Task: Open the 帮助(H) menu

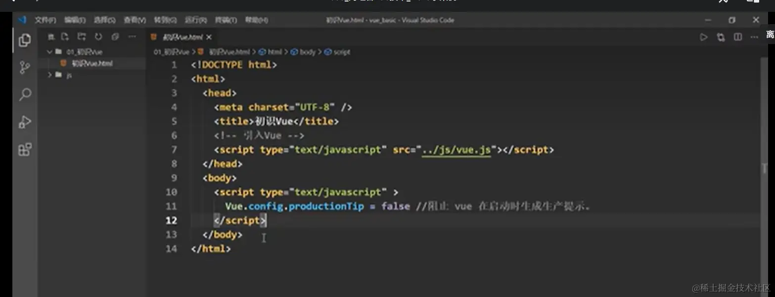Action: [x=257, y=20]
